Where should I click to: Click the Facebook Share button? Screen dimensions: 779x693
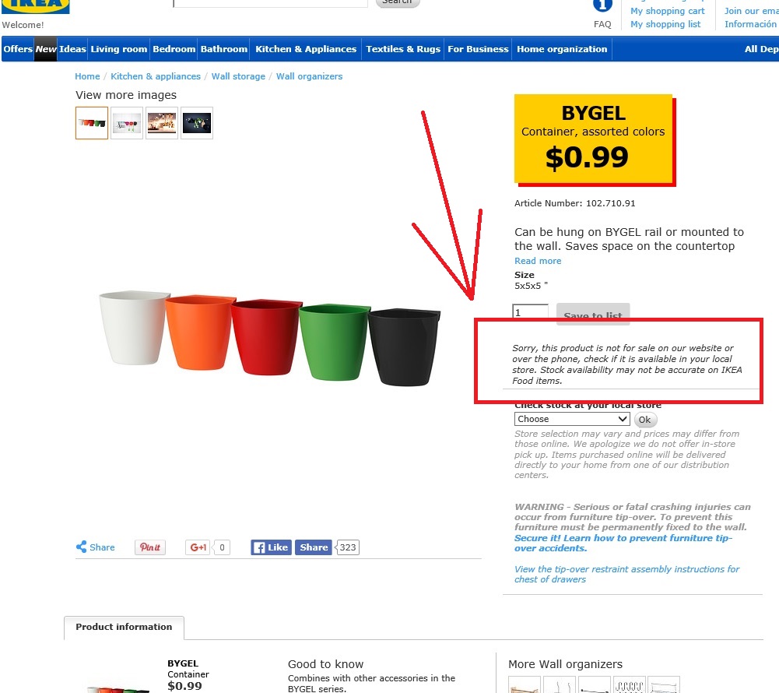(x=313, y=547)
